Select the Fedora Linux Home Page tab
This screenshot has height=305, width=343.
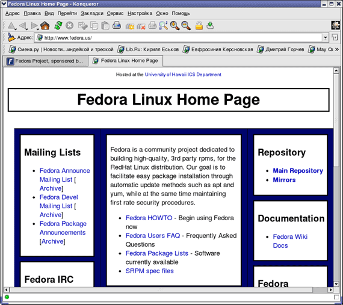click(x=126, y=61)
